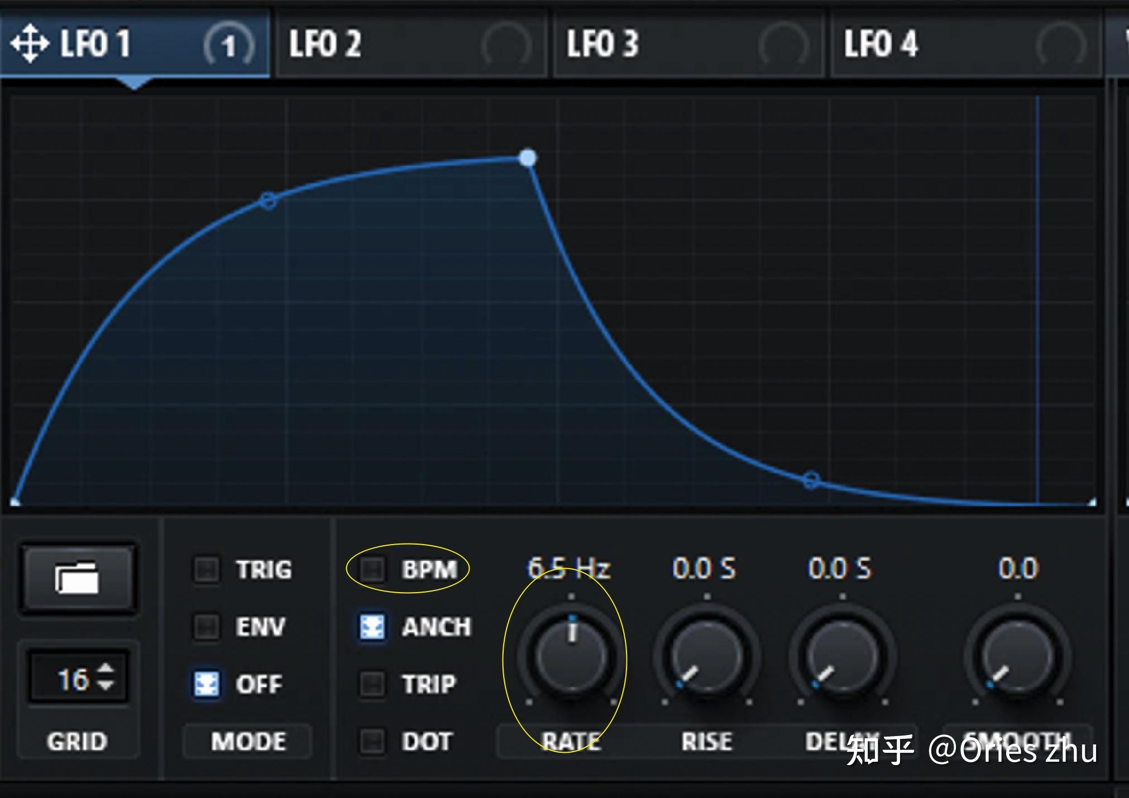Enable the DOT dotted checkbox
The height and width of the screenshot is (798, 1129).
click(x=372, y=741)
